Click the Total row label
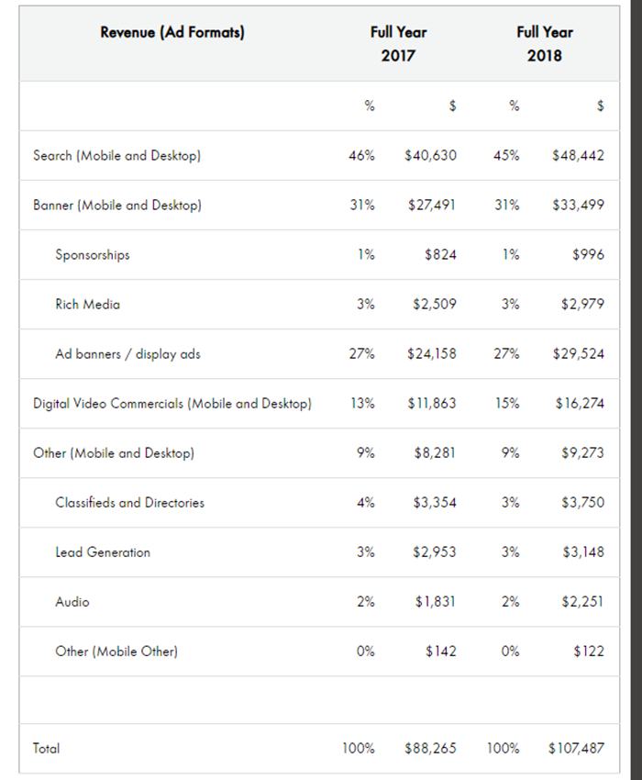 (46, 749)
